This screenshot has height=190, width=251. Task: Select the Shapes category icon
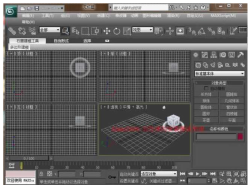205,65
